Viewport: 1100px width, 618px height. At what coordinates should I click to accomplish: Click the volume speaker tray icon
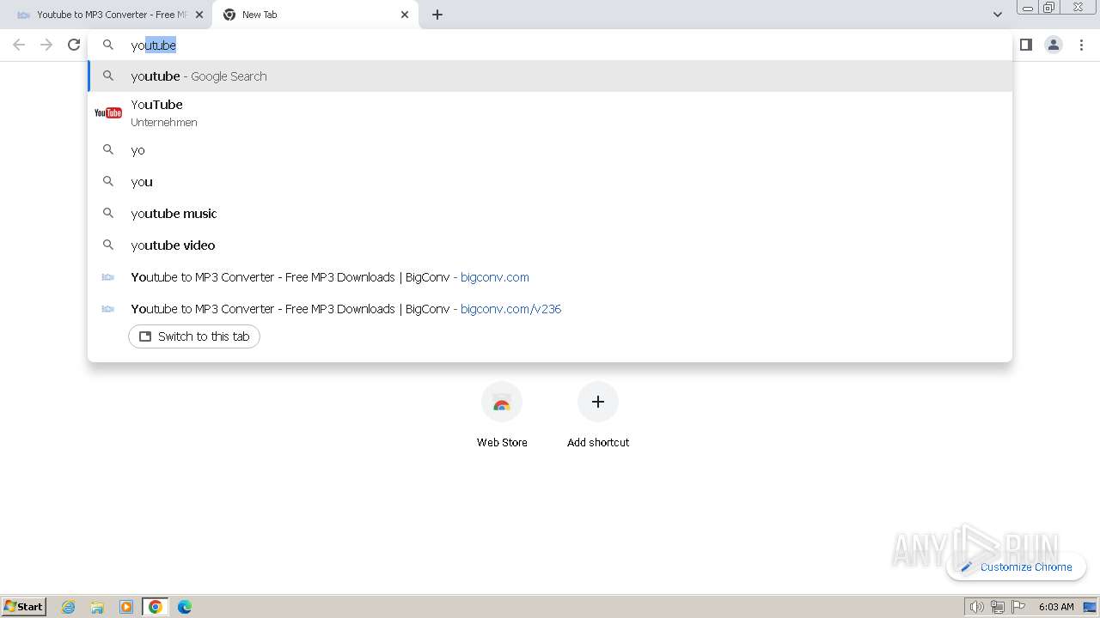[x=976, y=607]
